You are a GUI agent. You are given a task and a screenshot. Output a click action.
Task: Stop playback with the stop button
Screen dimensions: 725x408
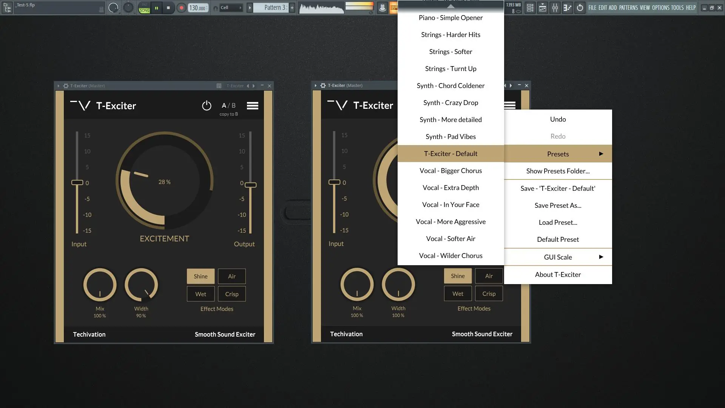tap(168, 8)
